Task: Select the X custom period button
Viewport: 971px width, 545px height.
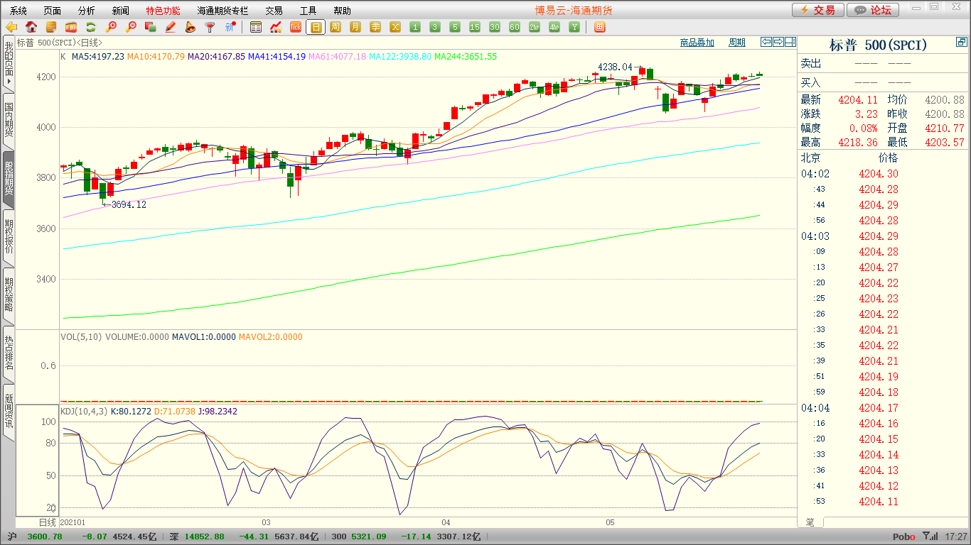Action: [395, 27]
